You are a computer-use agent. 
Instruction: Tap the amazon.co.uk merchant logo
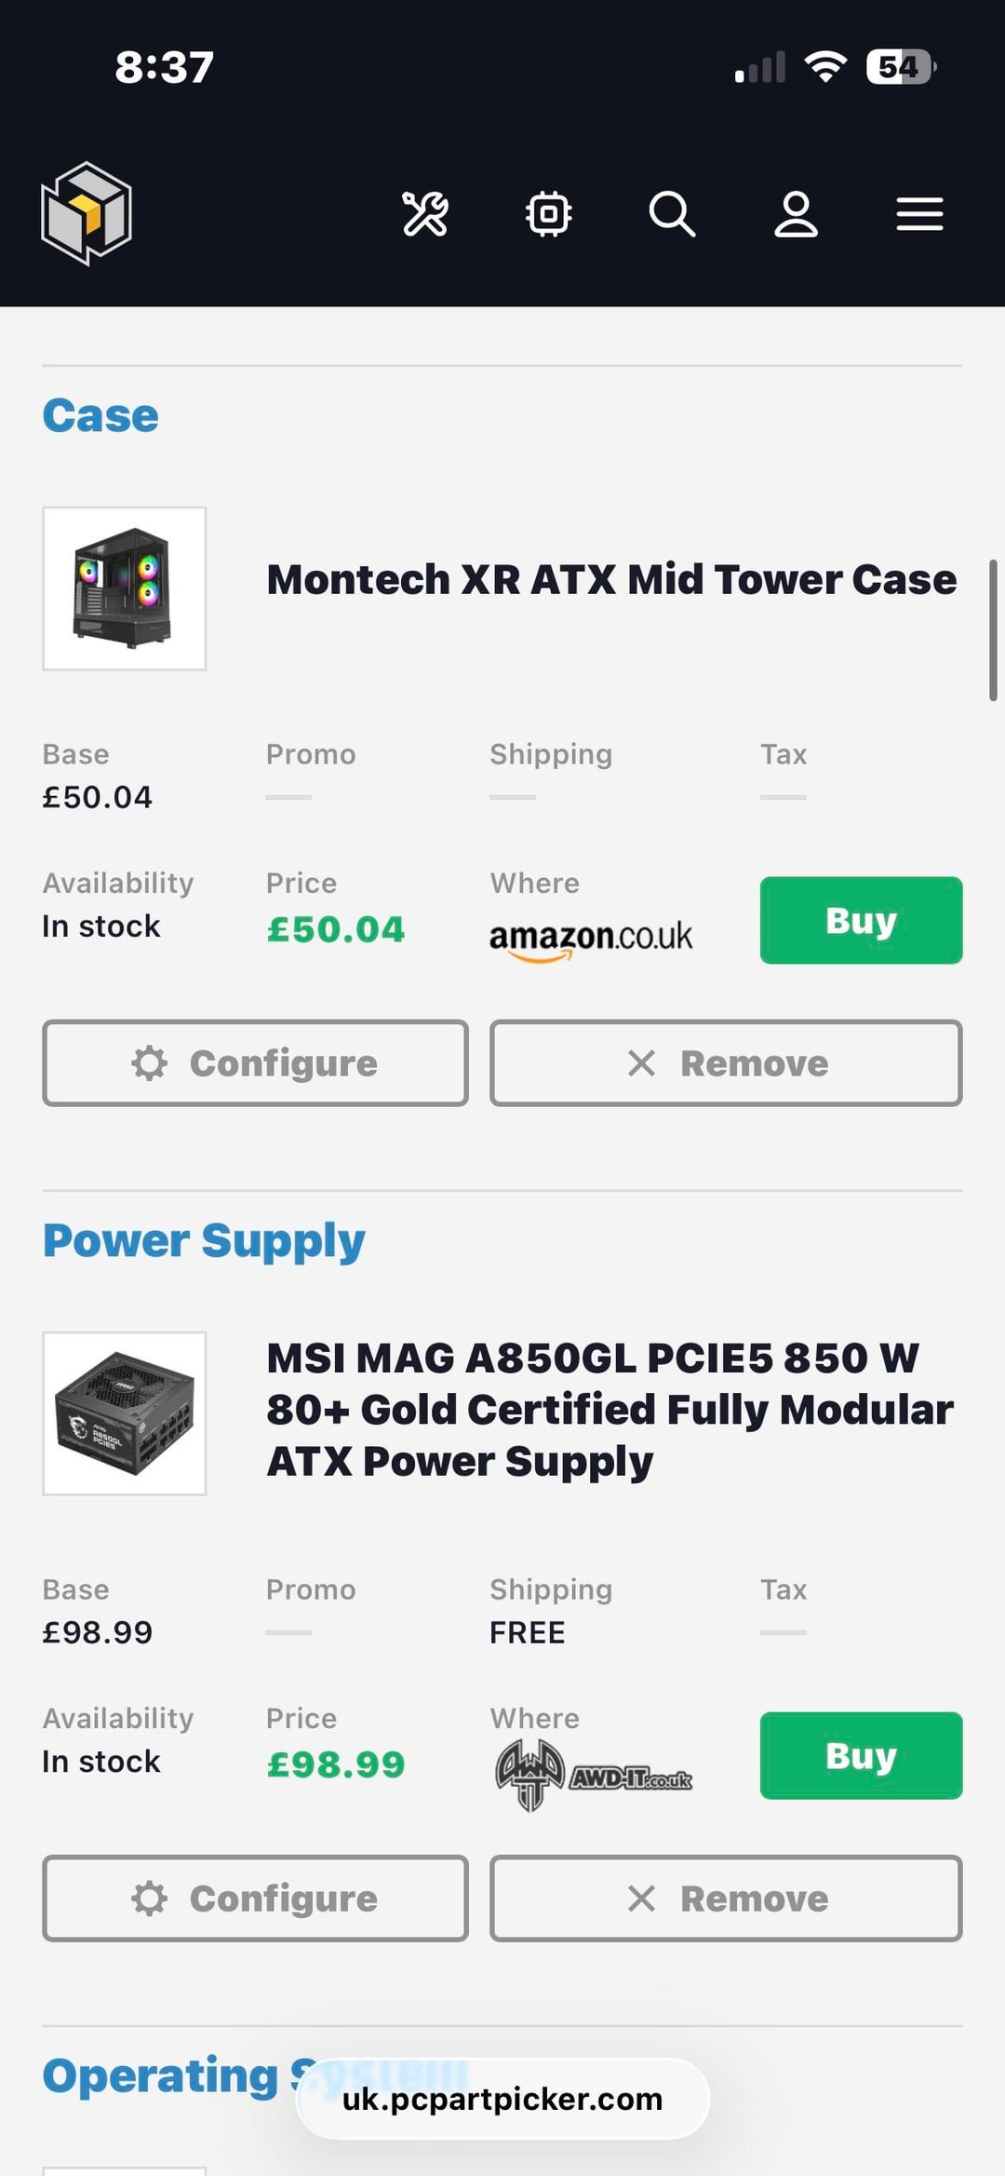[x=591, y=937]
